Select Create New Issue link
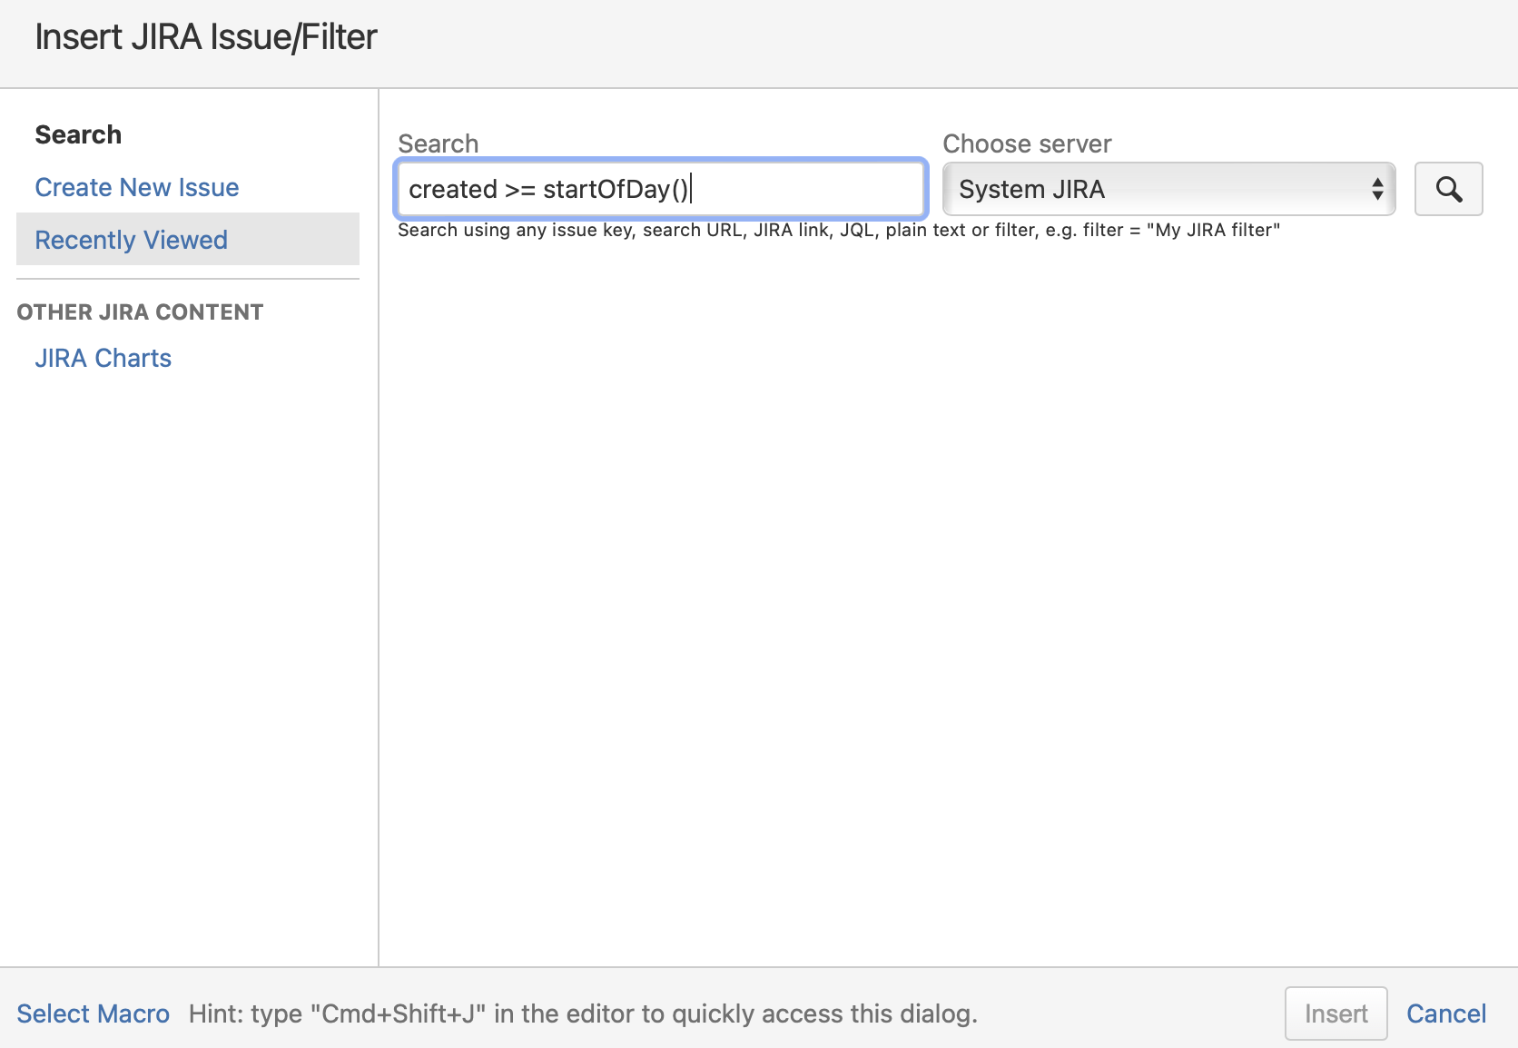The width and height of the screenshot is (1518, 1048). (136, 187)
